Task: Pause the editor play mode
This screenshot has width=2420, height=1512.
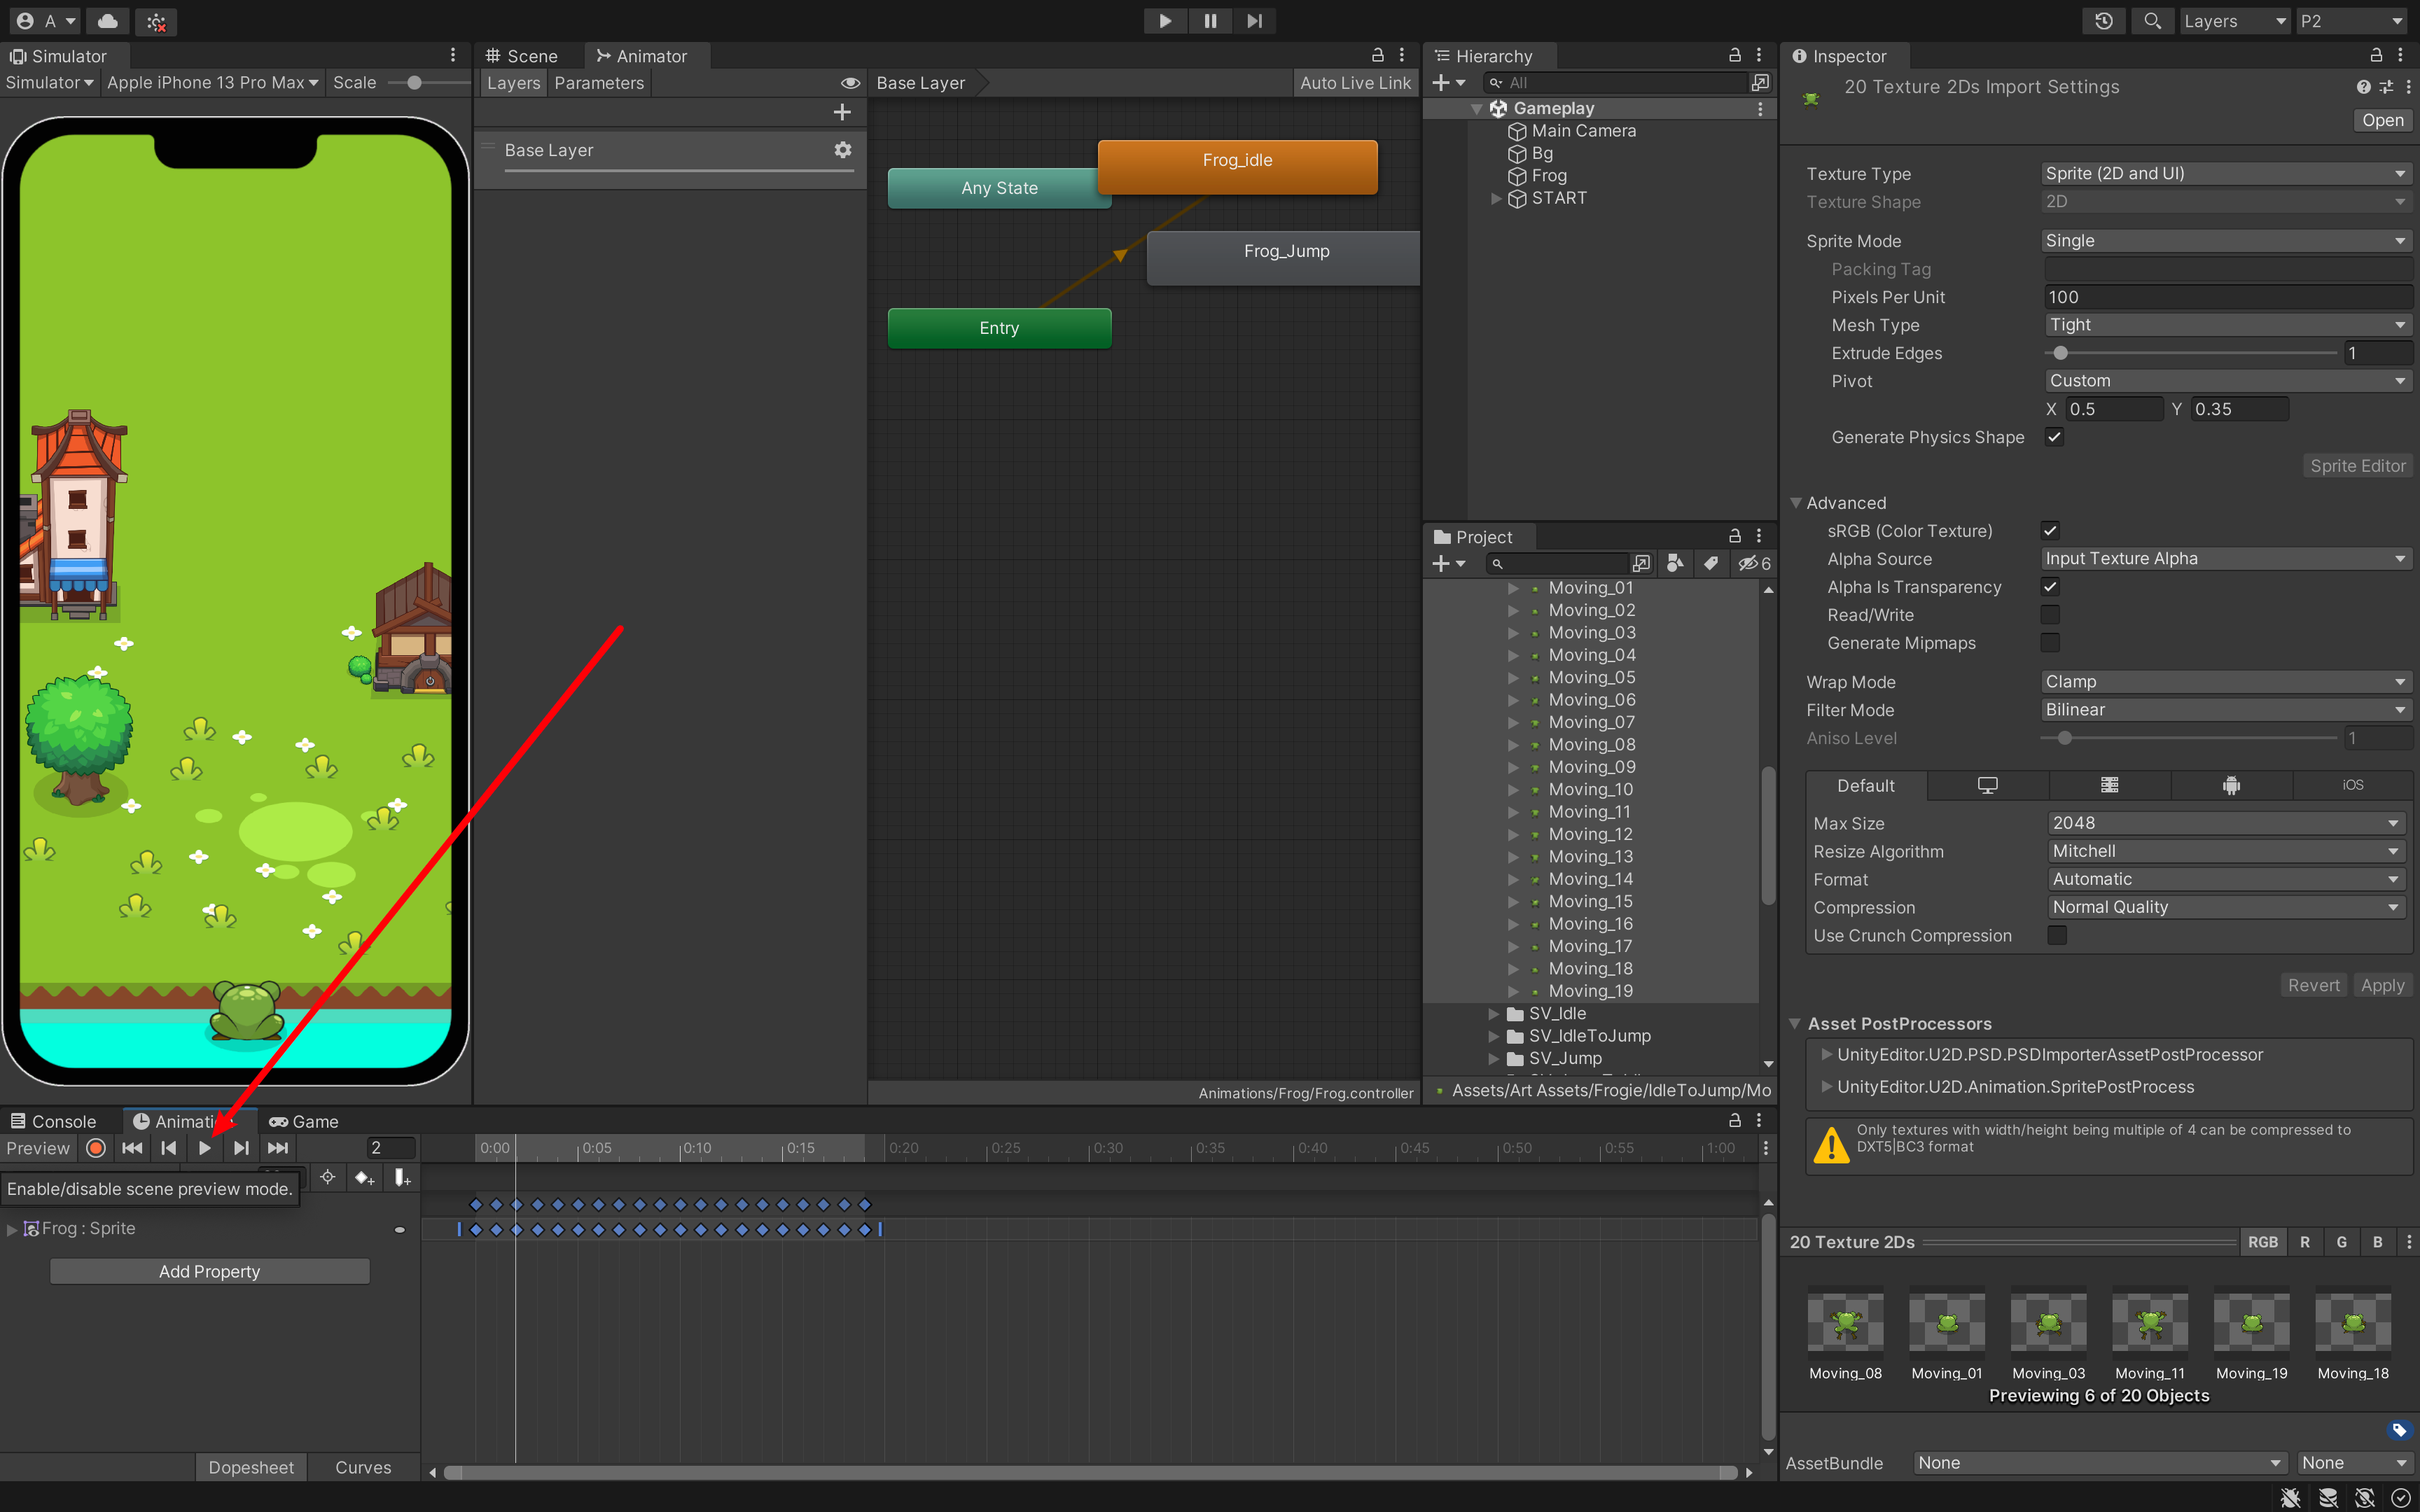Action: point(1210,21)
